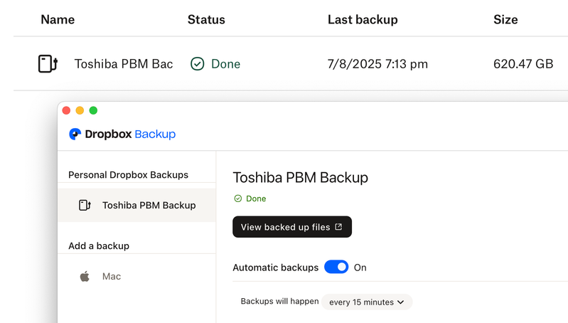Sort by Last backup column header
This screenshot has width=568, height=323.
pos(363,20)
